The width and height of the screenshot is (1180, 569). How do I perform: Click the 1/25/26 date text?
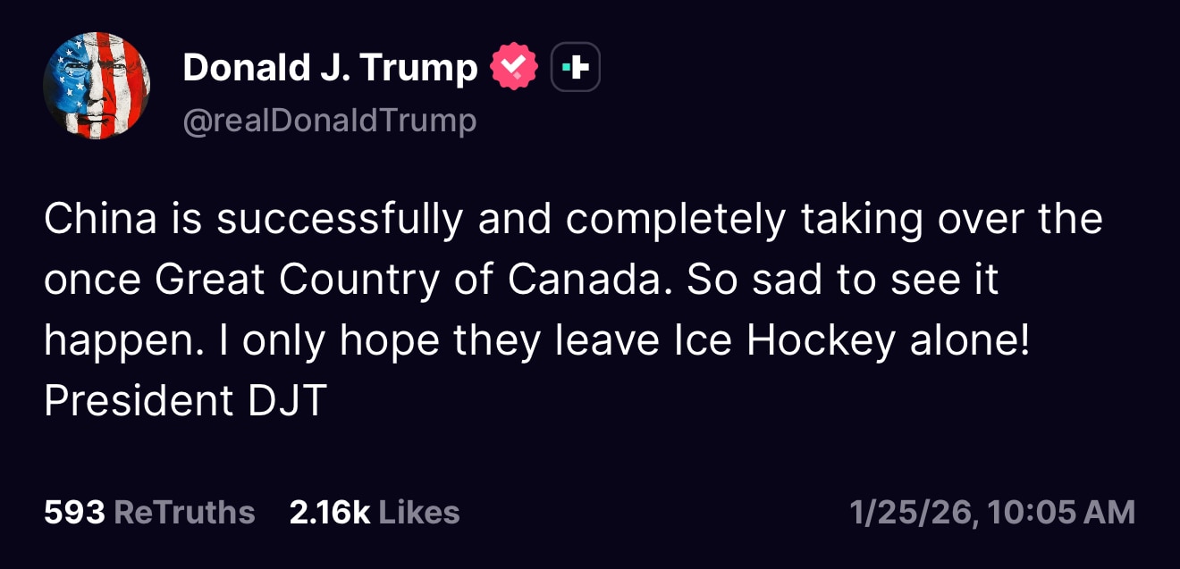click(912, 513)
